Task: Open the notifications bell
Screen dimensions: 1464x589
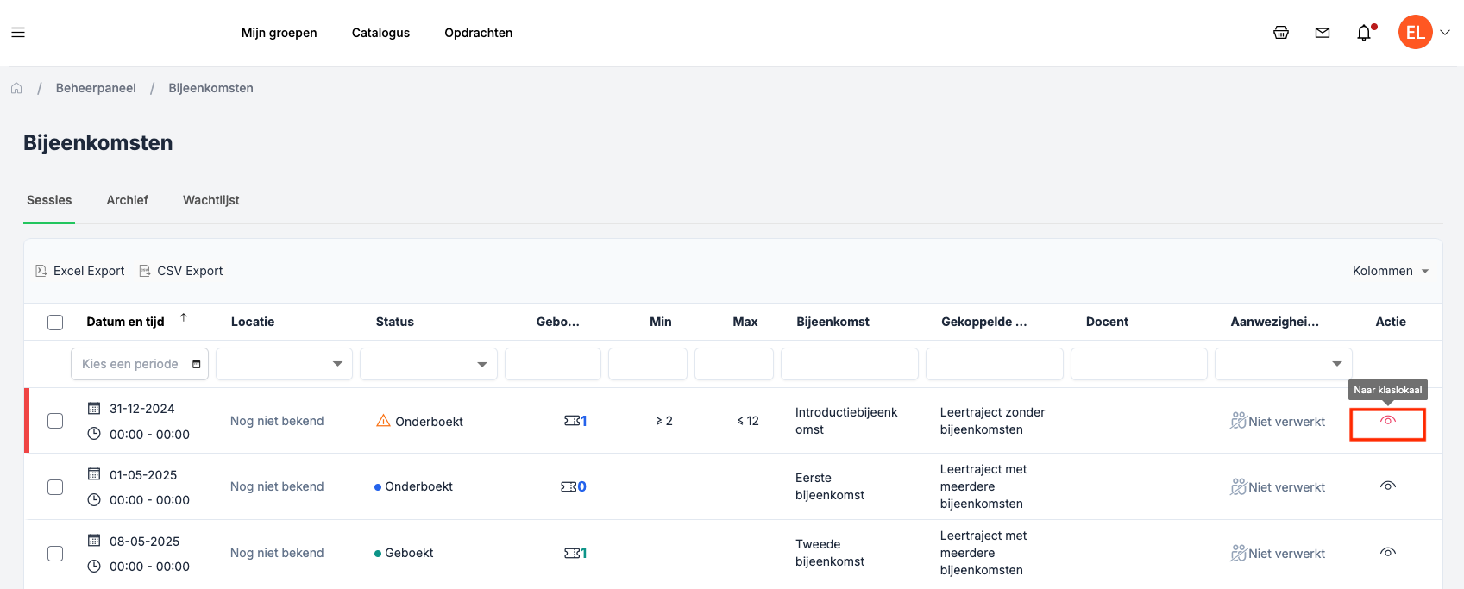Action: tap(1363, 33)
